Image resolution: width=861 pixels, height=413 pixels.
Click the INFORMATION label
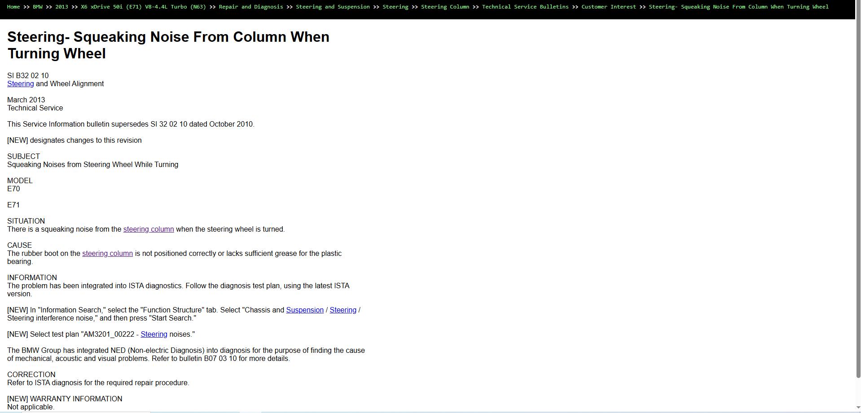32,278
